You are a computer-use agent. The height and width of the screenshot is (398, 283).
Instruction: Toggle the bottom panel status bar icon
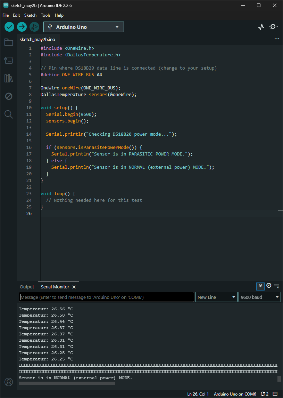point(275,394)
